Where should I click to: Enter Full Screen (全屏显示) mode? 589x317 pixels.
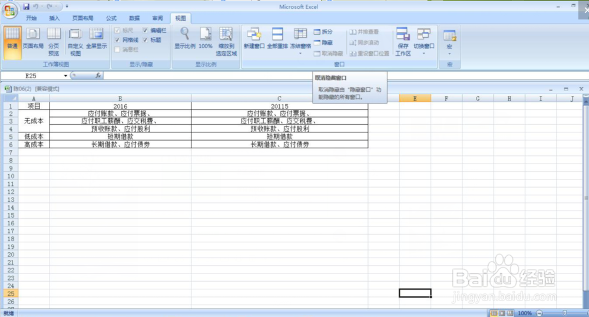(97, 38)
